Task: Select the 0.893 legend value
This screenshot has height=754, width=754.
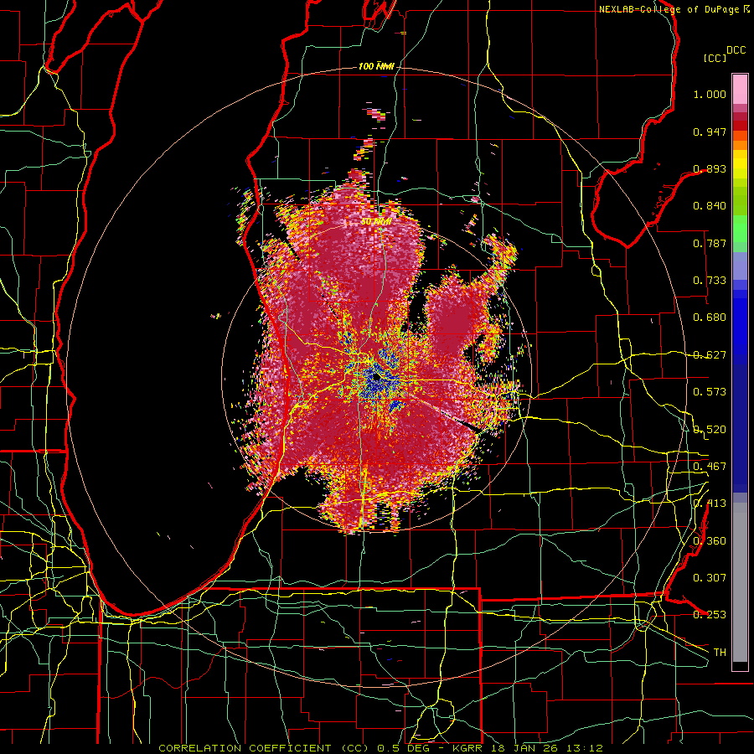Action: (x=710, y=168)
